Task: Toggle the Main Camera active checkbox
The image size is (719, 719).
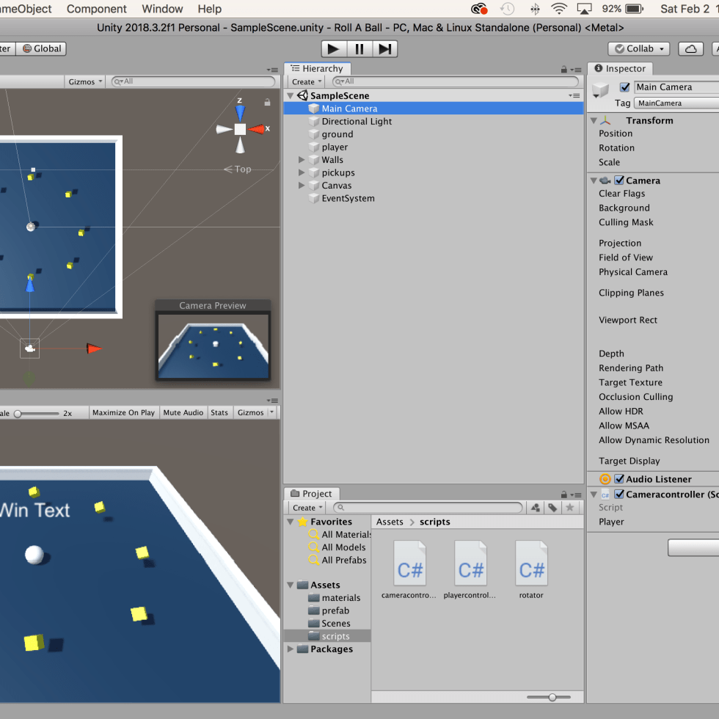Action: click(625, 87)
